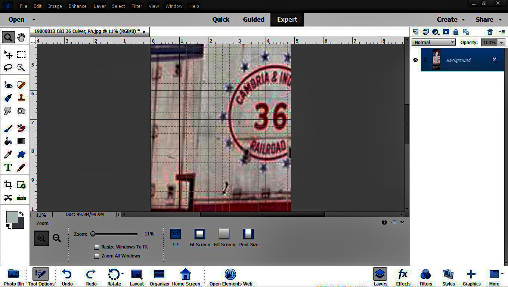Image resolution: width=508 pixels, height=287 pixels.
Task: Select the Move tool
Action: click(x=8, y=55)
